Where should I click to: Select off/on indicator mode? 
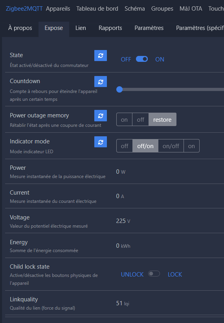[x=145, y=146]
